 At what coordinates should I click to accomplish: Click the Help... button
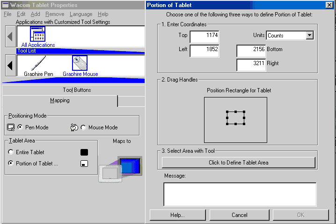178,215
